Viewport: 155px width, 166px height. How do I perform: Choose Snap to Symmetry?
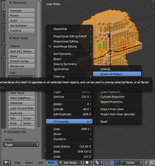click(x=69, y=64)
